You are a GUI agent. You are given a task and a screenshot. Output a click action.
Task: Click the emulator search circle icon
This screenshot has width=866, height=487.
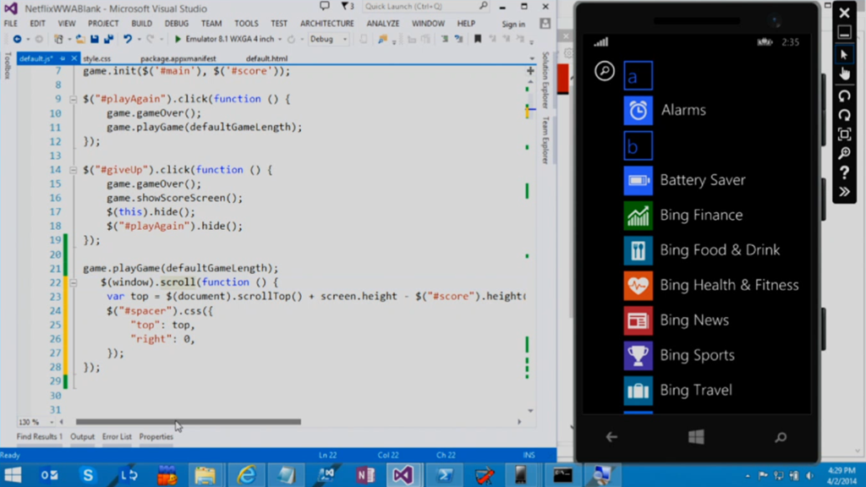click(604, 71)
